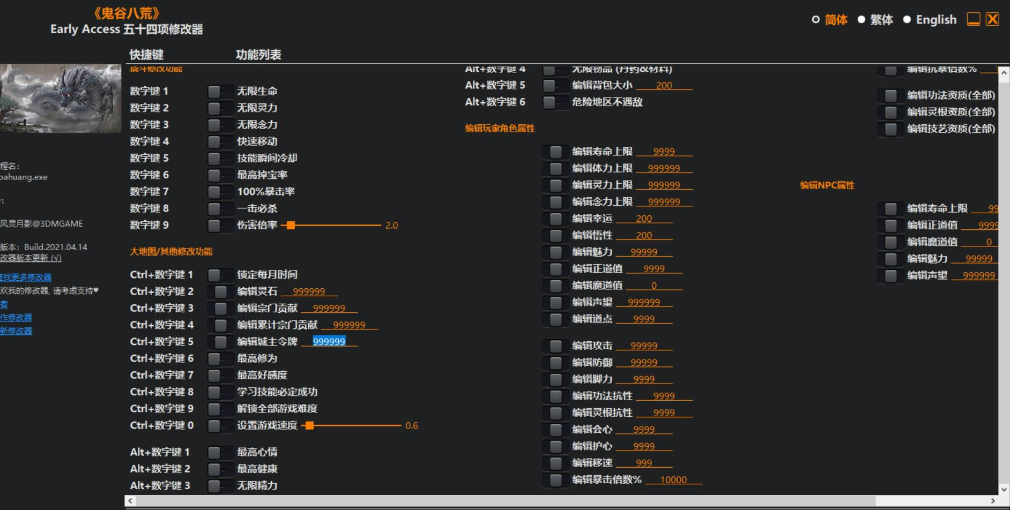Minimize the trainer window
Viewport: 1010px width, 510px height.
point(974,19)
